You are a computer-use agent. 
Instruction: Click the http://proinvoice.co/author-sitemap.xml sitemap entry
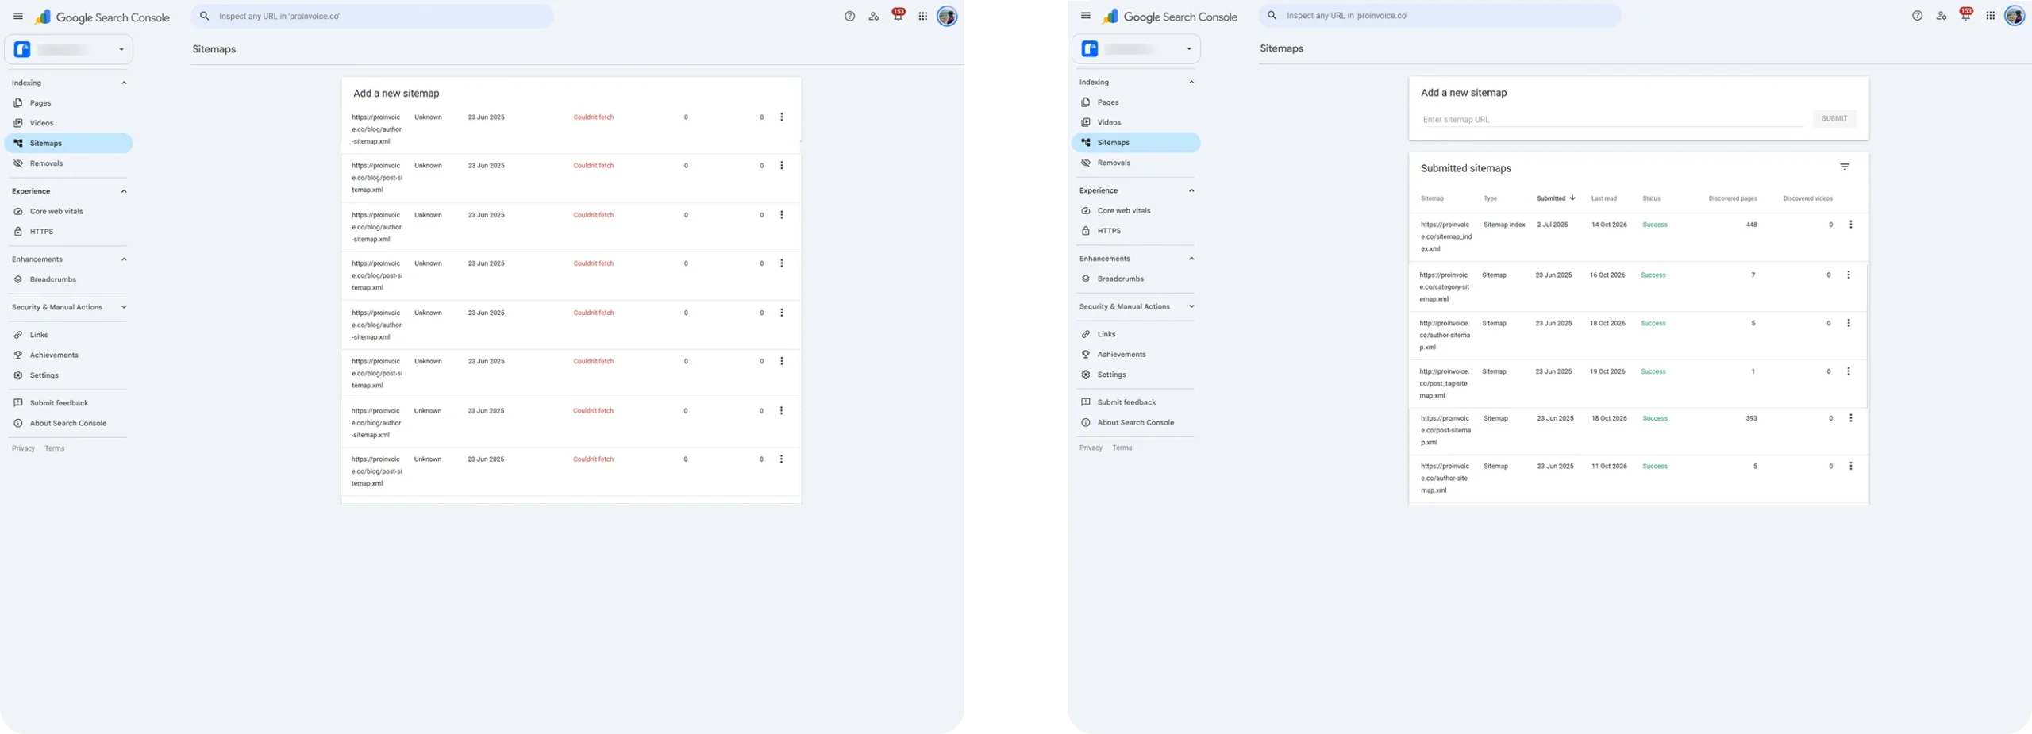click(1444, 336)
